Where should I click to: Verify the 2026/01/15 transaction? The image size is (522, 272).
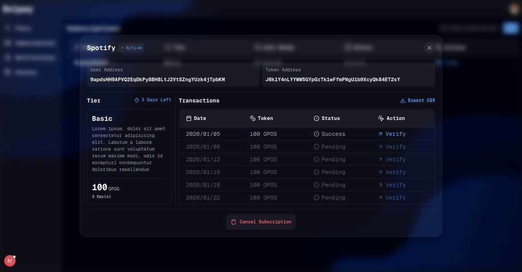coord(392,172)
